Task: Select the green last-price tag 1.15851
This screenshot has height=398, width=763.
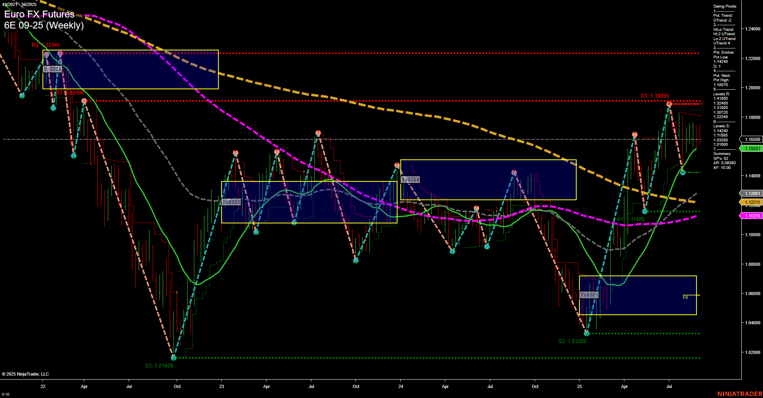Action: click(753, 148)
